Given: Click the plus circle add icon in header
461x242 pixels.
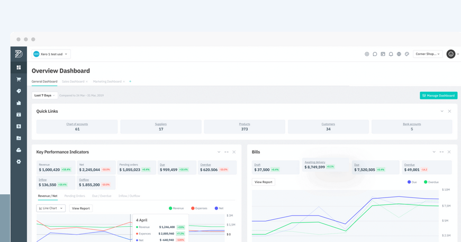Looking at the screenshot, I should 367,54.
